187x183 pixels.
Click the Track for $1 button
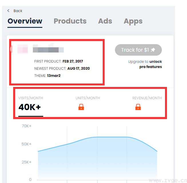tap(138, 50)
